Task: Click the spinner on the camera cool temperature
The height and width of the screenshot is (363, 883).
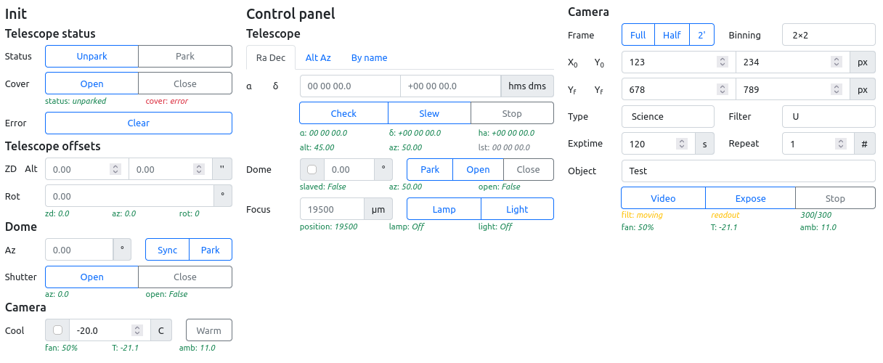Action: pos(137,330)
